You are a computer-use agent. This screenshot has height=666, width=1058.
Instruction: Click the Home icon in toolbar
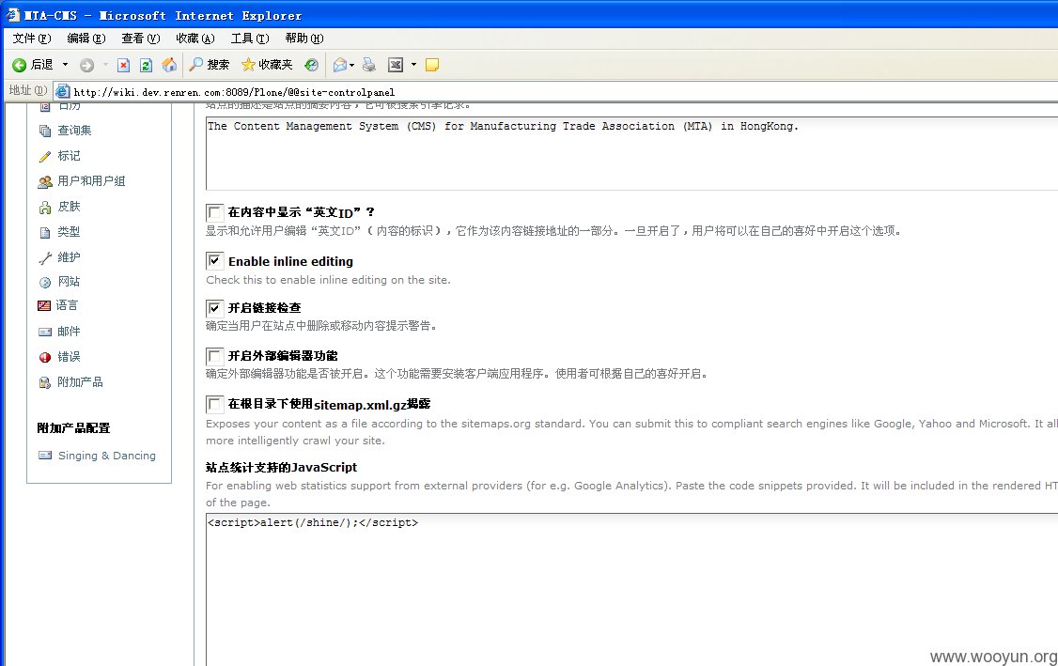coord(169,65)
